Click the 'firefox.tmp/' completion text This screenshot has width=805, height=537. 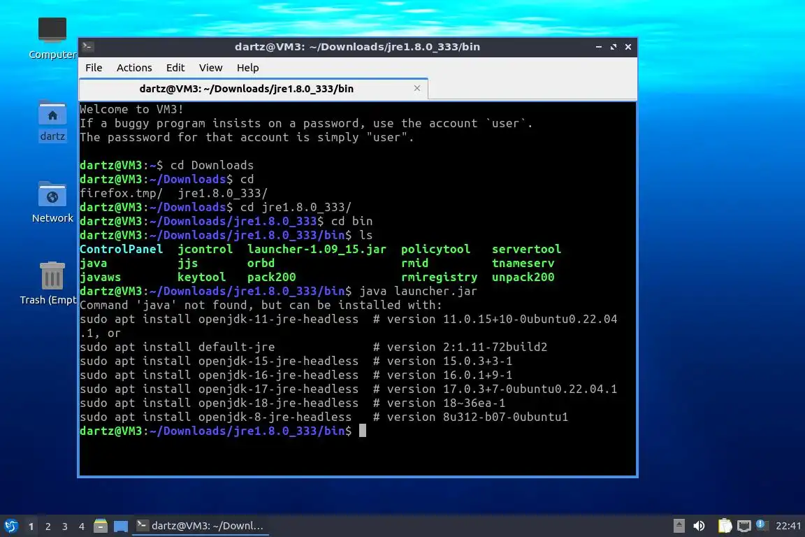click(121, 193)
